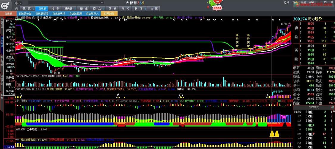The width and height of the screenshot is (335, 149).
Task: Open the 委托 trading menu
Action: click(x=287, y=3)
